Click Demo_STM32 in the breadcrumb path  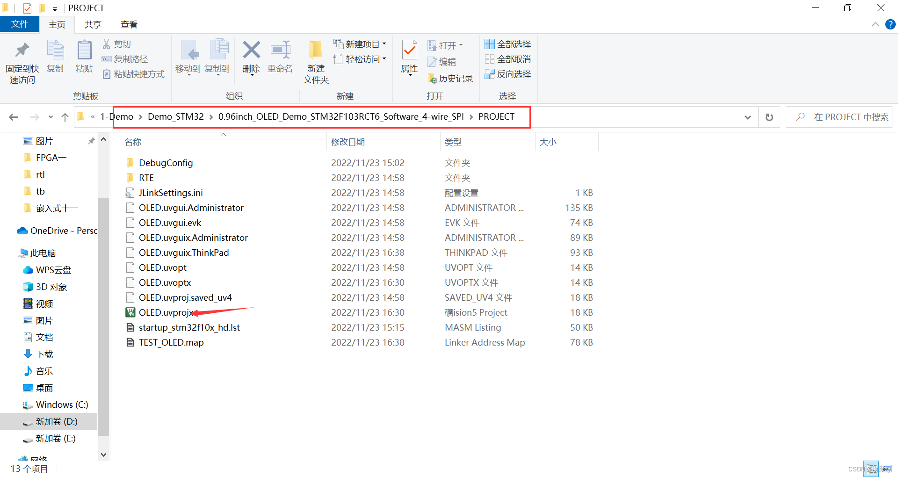click(x=176, y=116)
